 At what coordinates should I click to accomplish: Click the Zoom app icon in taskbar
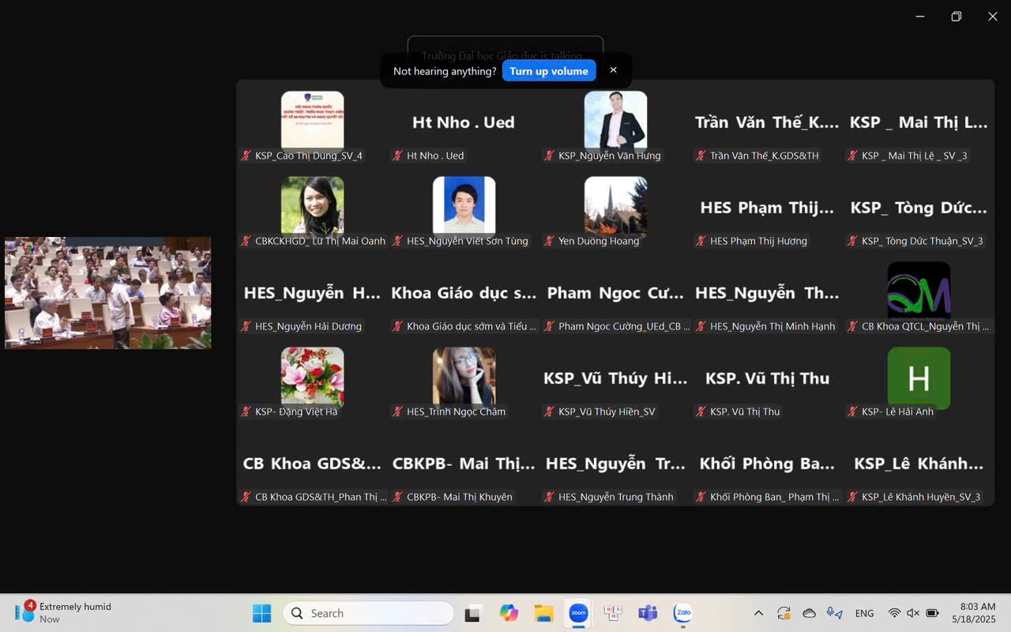(x=578, y=613)
